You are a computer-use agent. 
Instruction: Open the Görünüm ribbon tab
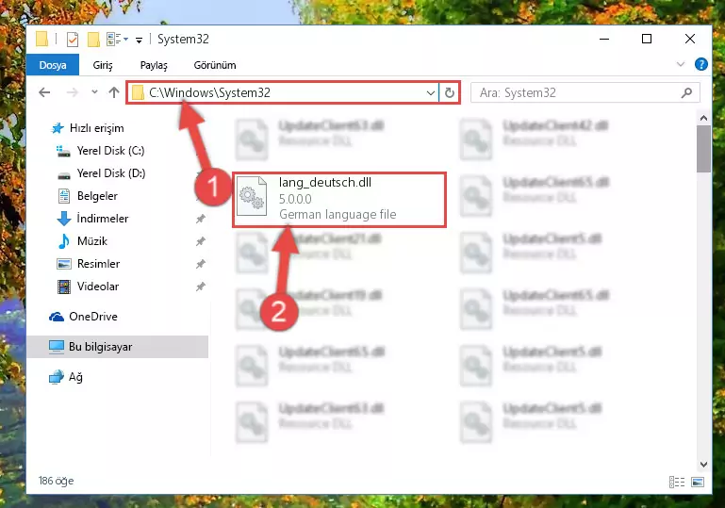215,65
